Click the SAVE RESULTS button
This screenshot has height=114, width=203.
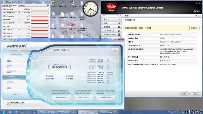[84, 98]
